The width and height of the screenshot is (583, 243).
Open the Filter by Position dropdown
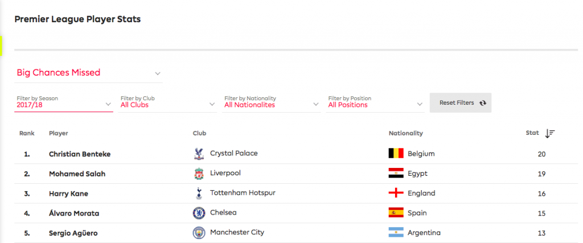pos(375,102)
